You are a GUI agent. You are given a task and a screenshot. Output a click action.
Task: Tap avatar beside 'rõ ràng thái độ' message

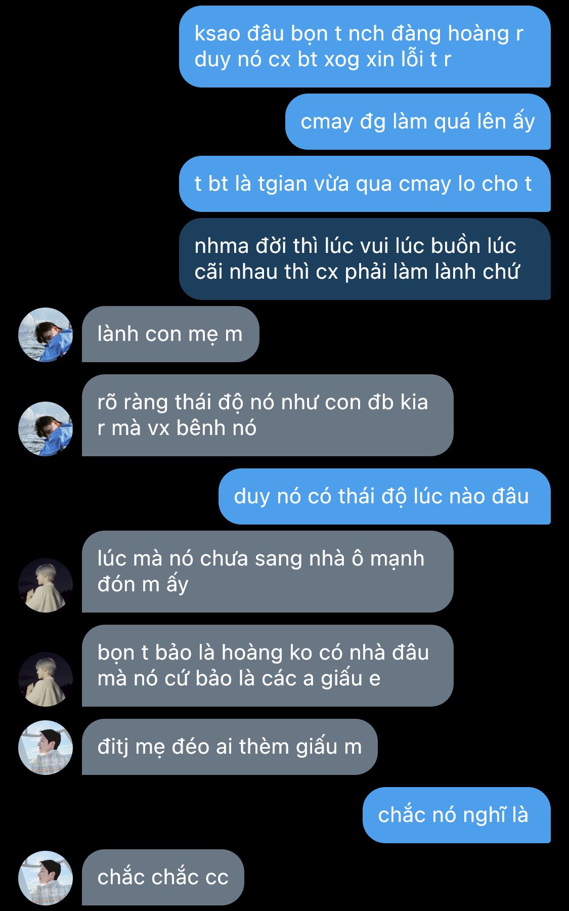click(46, 428)
